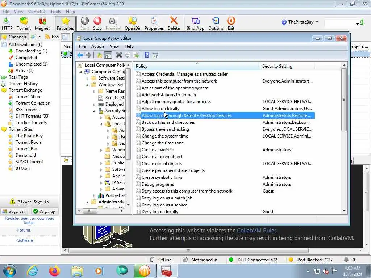The width and height of the screenshot is (371, 278).
Task: Click the Properties sheet icon in Policy Editor
Action: [127, 55]
